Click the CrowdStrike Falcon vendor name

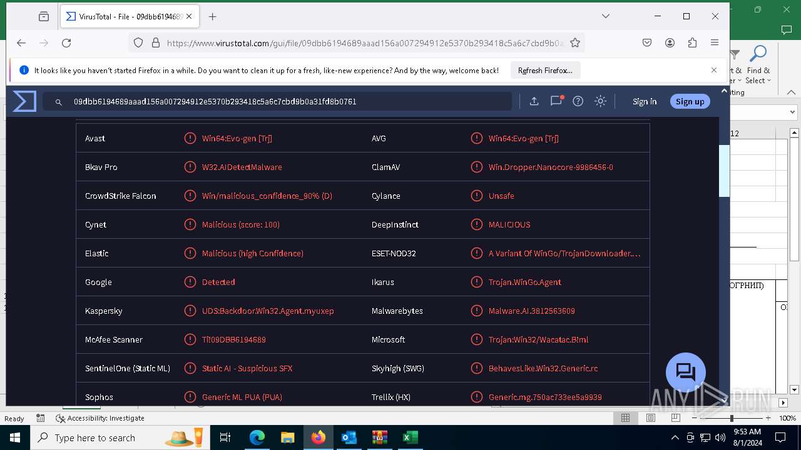click(121, 196)
